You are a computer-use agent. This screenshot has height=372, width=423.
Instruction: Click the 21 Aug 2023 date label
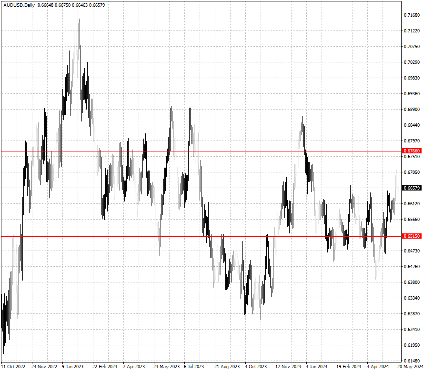pyautogui.click(x=227, y=367)
